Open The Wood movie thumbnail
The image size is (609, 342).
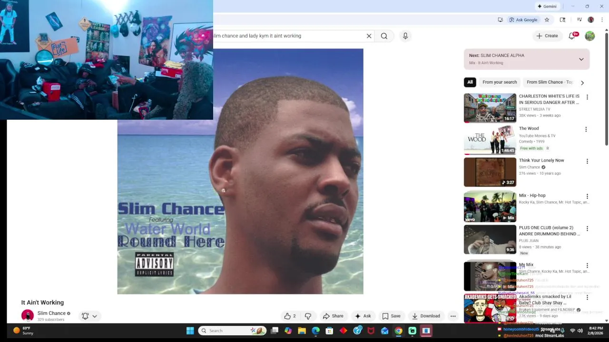tap(490, 140)
